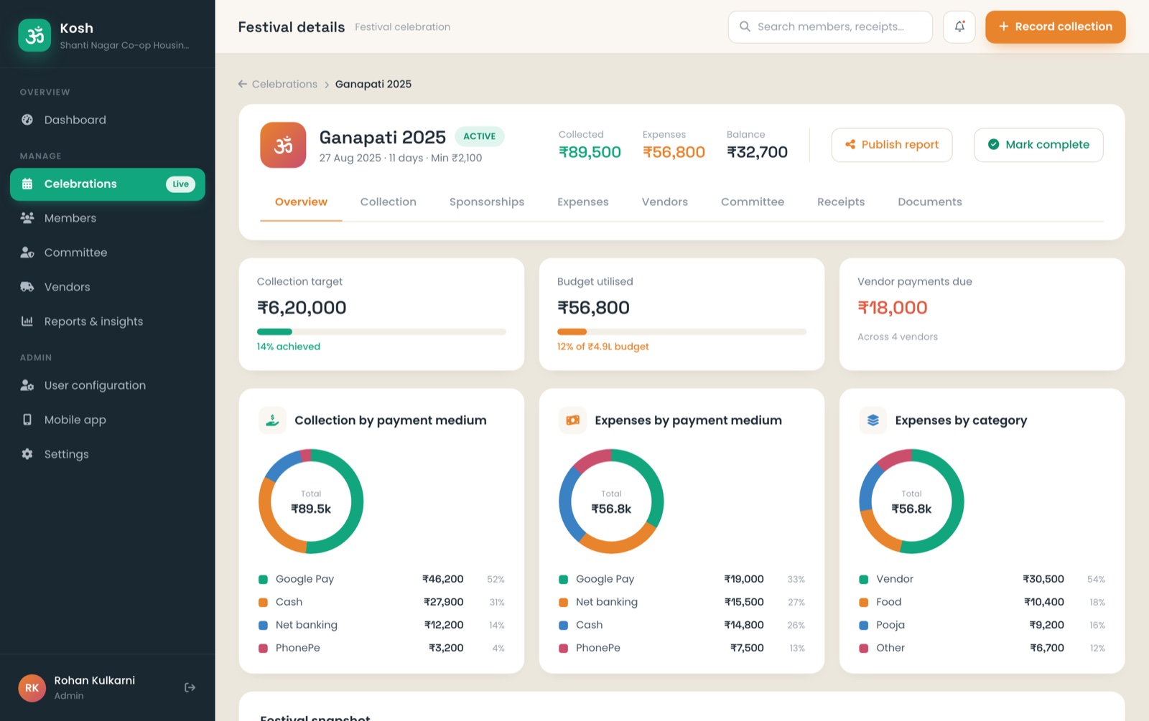This screenshot has height=721, width=1149.
Task: Open Settings in the sidebar
Action: (108, 454)
